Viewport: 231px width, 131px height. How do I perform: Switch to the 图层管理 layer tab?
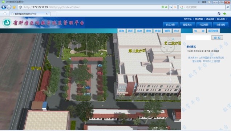[x=213, y=31]
